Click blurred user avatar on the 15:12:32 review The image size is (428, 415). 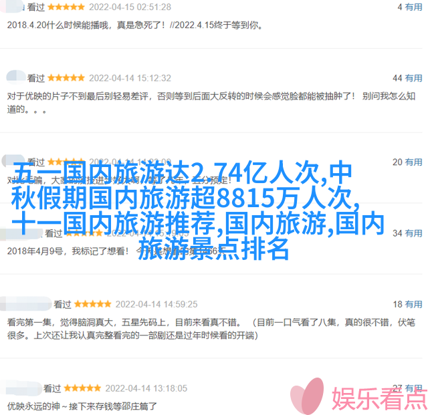(16, 76)
